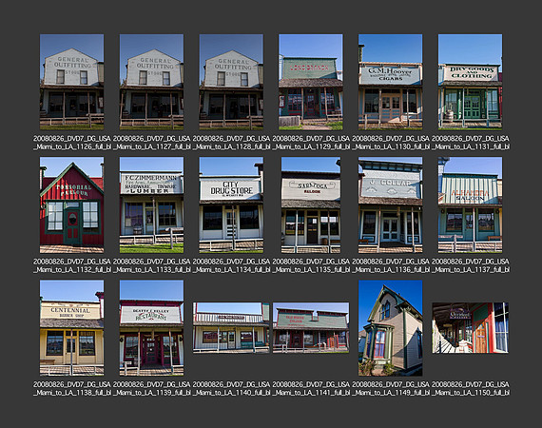Open the Victorian house thumbnail 1149
The image size is (542, 428).
[390, 328]
